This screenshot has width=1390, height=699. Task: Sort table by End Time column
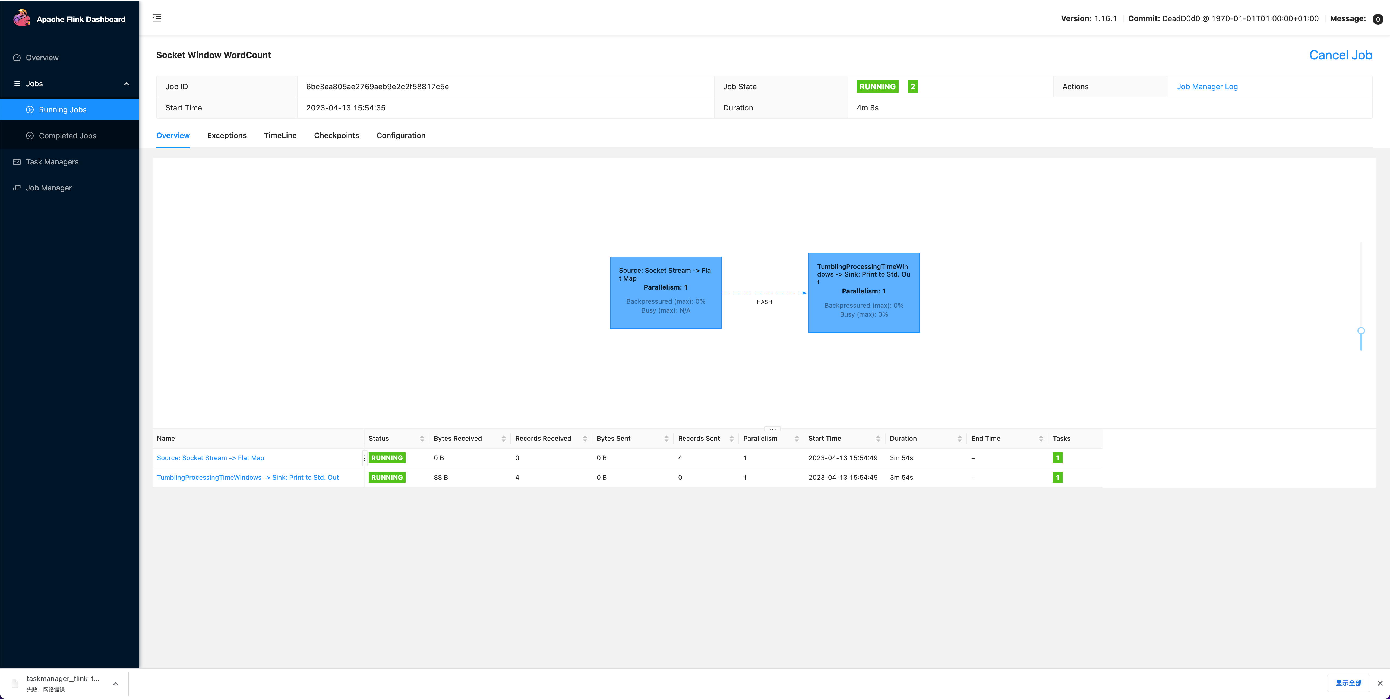click(1041, 439)
